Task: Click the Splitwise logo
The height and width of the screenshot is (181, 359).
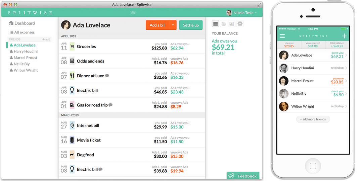Action: click(x=30, y=13)
